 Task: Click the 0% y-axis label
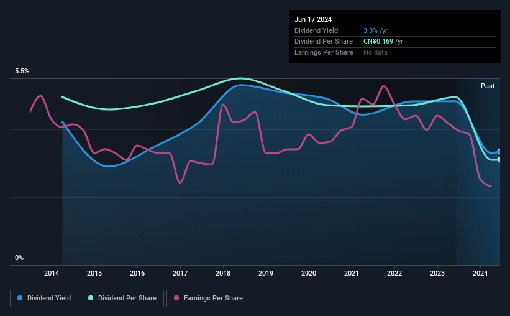click(19, 258)
